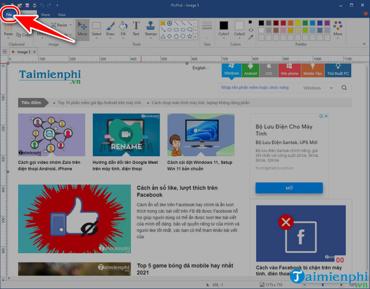Viewport: 370px width, 289px height.
Task: Switch to the Share ribbon tab
Action: (x=45, y=15)
